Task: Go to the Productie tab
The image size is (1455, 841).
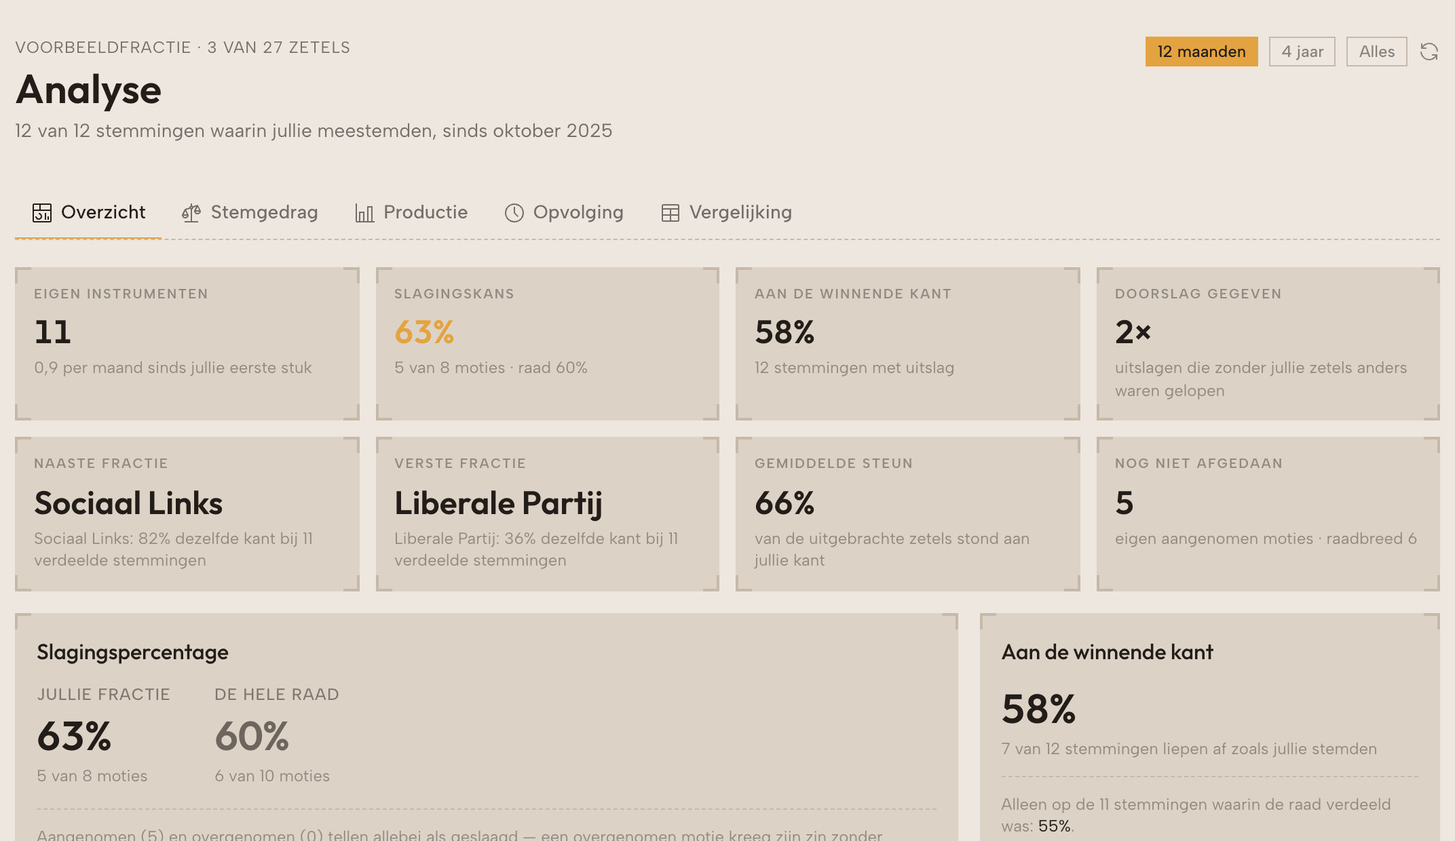Action: 411,213
